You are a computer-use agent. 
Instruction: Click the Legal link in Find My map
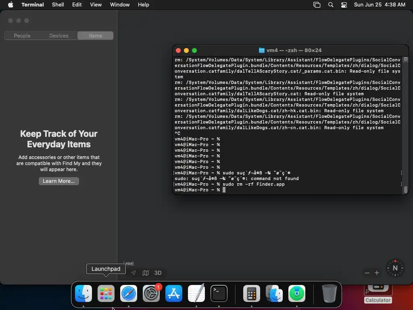129,263
